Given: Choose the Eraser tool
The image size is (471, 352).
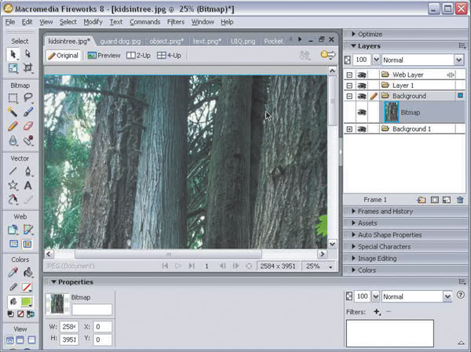Looking at the screenshot, I should (27, 125).
